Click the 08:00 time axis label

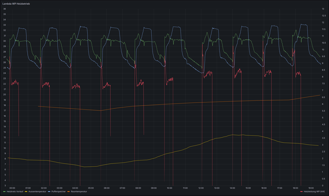click(x=138, y=188)
